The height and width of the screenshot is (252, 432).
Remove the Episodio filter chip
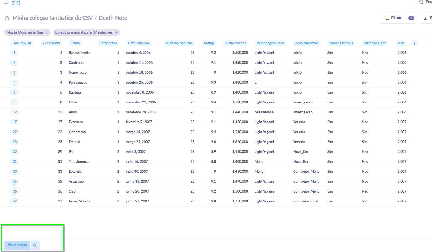116,32
